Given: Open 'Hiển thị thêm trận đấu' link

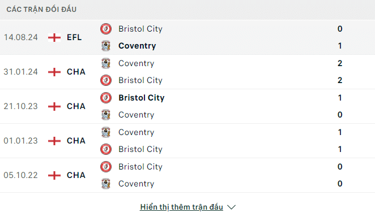Looking at the screenshot, I should pyautogui.click(x=181, y=207).
